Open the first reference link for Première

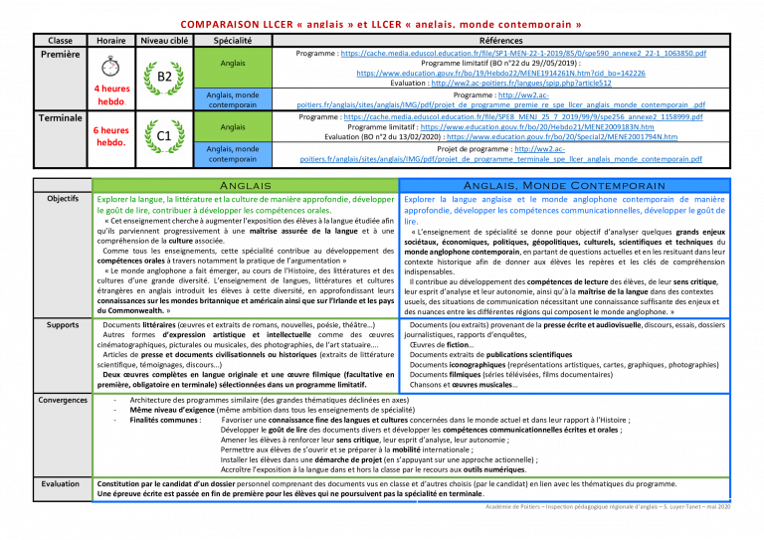[523, 54]
